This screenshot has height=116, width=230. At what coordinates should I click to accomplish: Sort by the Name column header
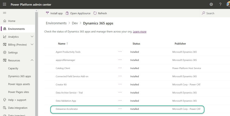pos(62,44)
